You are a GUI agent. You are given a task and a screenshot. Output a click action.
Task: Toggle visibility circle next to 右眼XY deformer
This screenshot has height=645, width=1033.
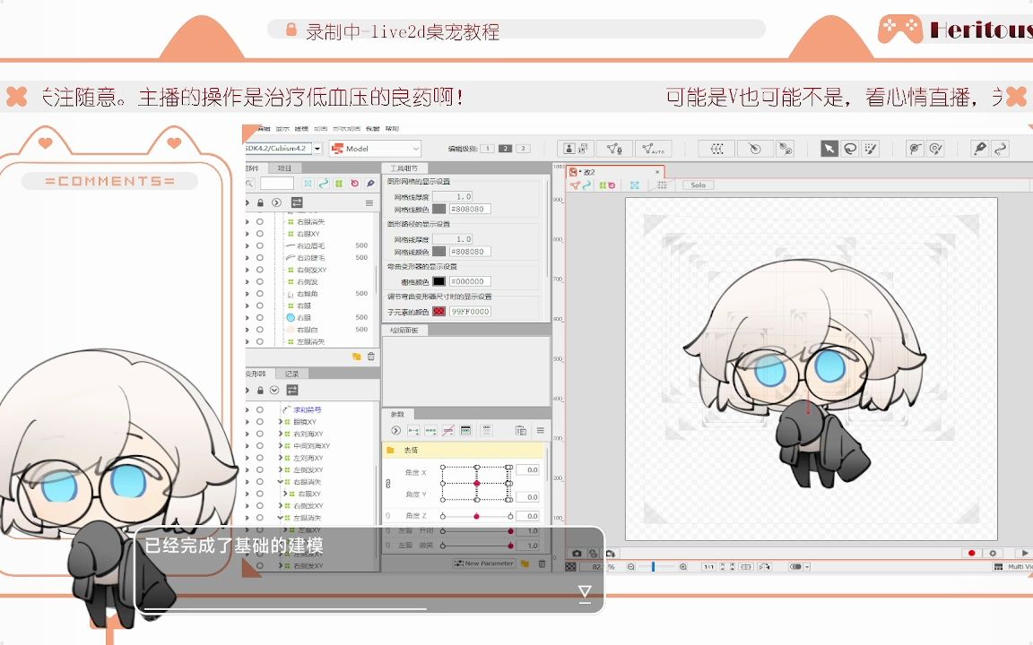259,494
